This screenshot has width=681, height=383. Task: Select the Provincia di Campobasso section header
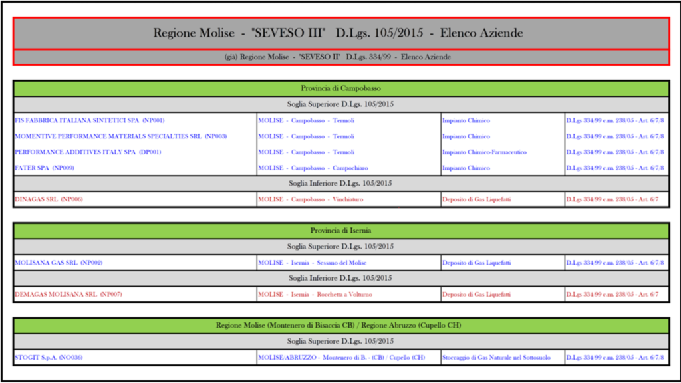point(341,88)
